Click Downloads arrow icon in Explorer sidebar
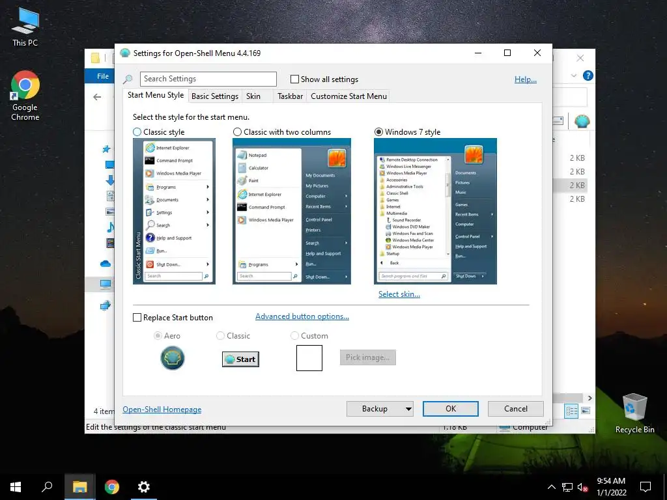Image resolution: width=667 pixels, height=500 pixels. 109,180
